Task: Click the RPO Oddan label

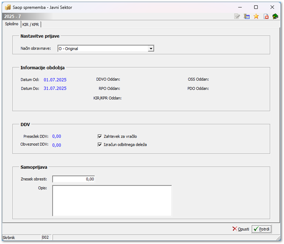Action: click(109, 88)
